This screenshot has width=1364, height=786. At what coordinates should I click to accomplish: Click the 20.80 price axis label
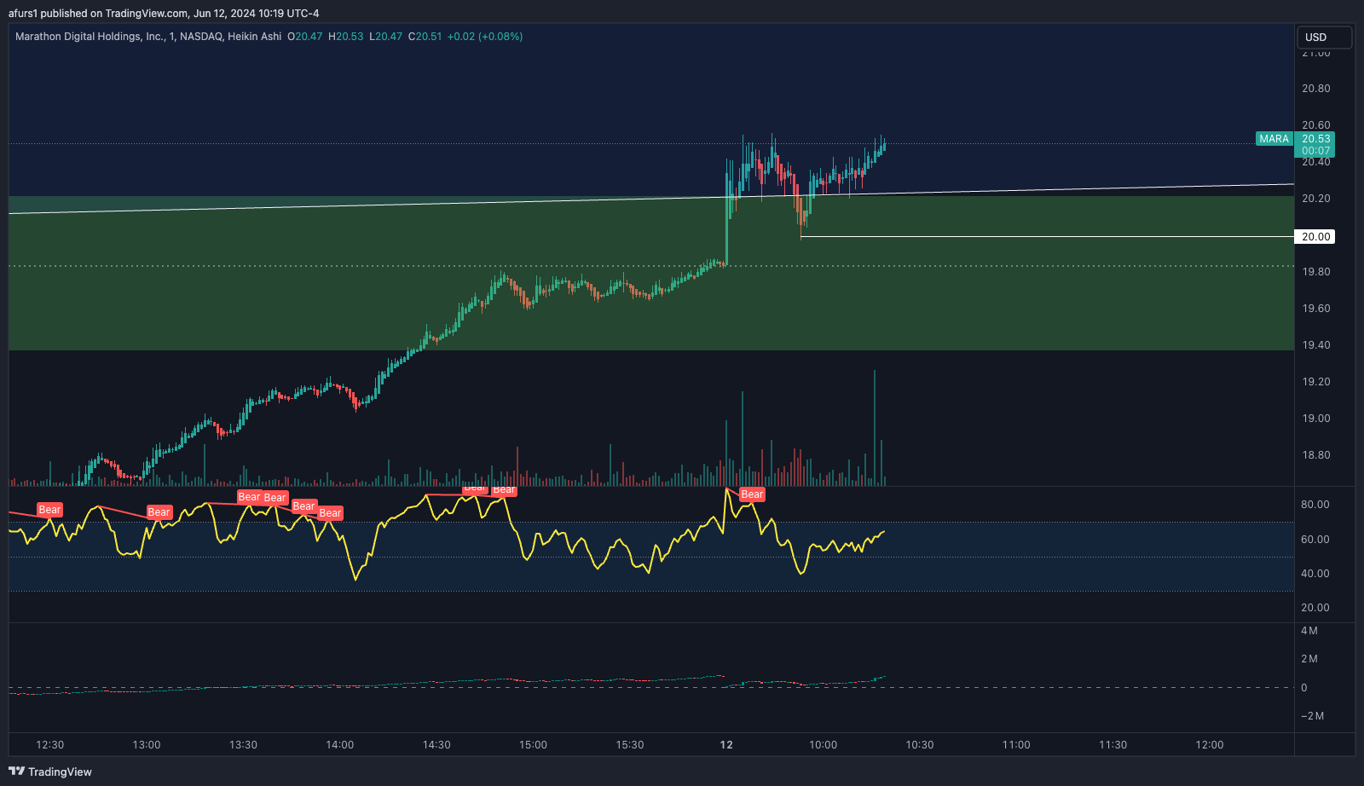point(1315,89)
